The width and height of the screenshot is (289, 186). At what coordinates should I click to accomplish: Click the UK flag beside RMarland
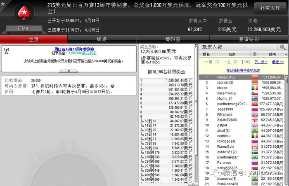point(255,114)
